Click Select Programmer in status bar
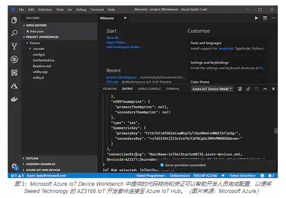Viewport: 286px width, 198px height. (x=151, y=176)
